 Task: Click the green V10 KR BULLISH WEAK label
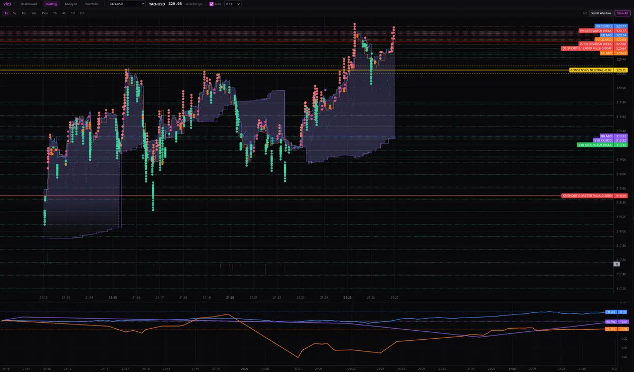pos(595,144)
